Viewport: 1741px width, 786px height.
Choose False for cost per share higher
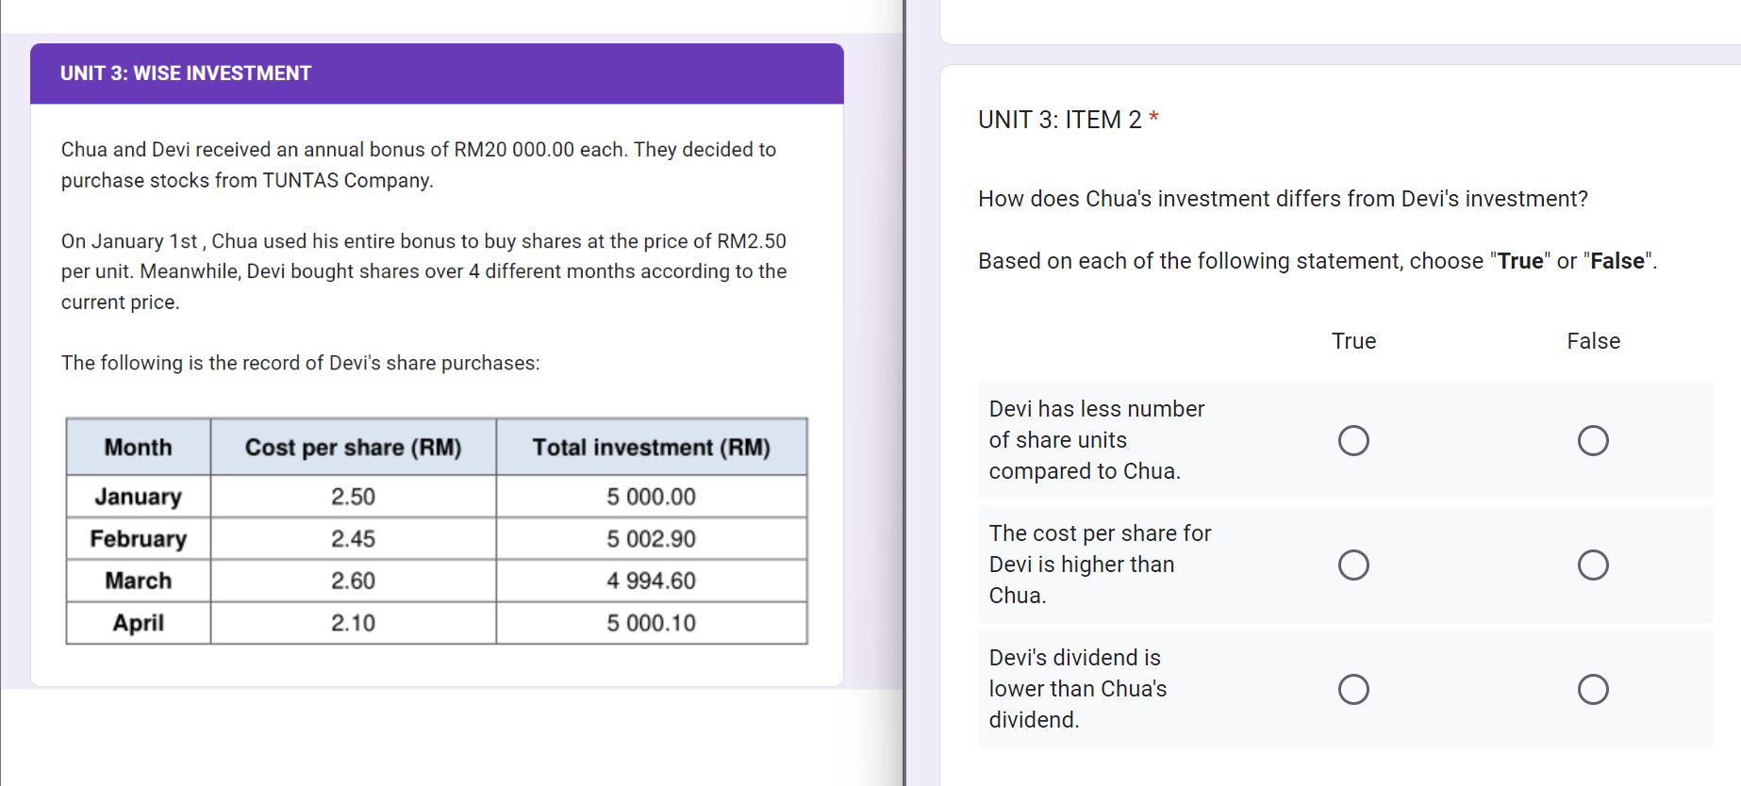click(x=1593, y=565)
